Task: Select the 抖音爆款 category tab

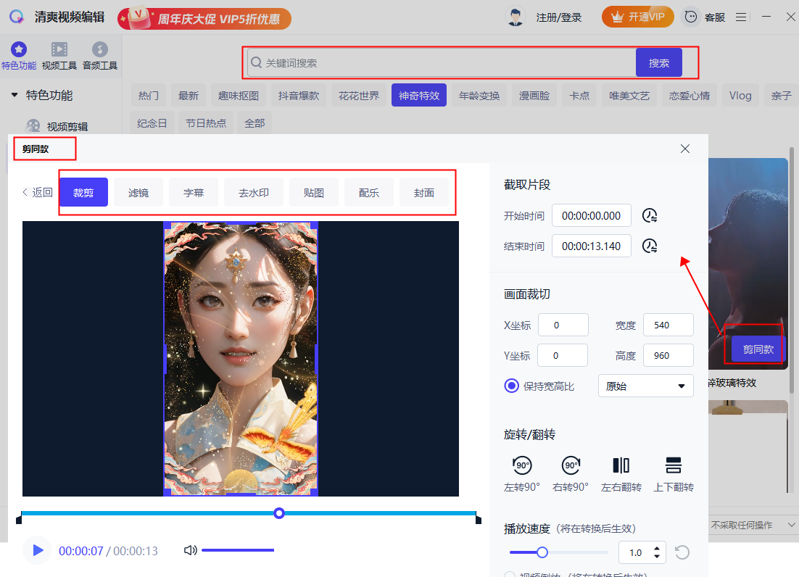Action: pyautogui.click(x=299, y=95)
